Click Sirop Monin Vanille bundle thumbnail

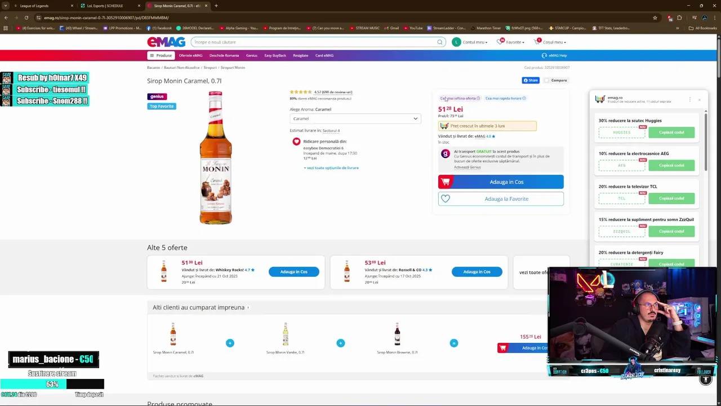click(286, 334)
